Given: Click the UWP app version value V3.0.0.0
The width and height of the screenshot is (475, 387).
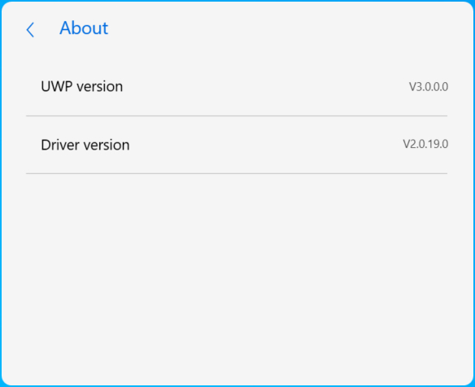Looking at the screenshot, I should click(x=429, y=87).
